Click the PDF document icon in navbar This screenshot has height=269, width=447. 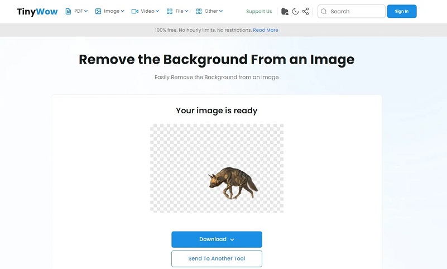coord(68,11)
